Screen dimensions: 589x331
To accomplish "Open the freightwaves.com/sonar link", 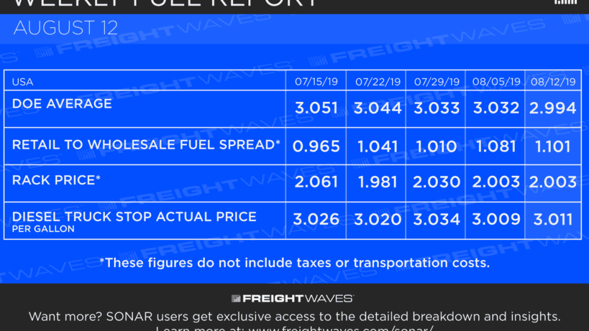I will [x=341, y=329].
